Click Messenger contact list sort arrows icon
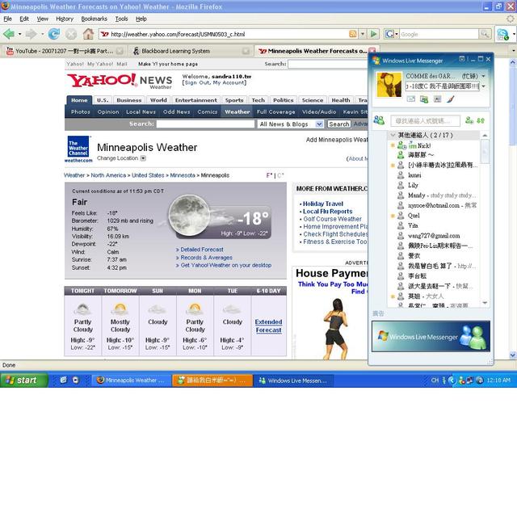This screenshot has width=517, height=517. 481,120
